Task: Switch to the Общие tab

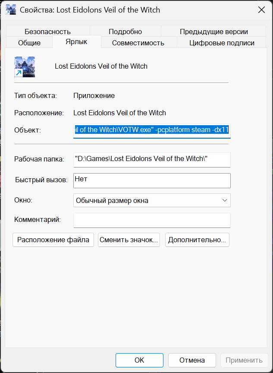Action: coord(29,43)
